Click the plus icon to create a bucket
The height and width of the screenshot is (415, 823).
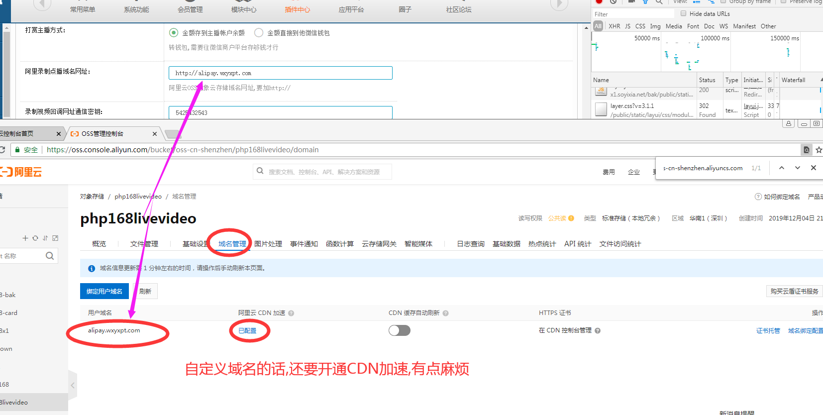[x=25, y=238]
